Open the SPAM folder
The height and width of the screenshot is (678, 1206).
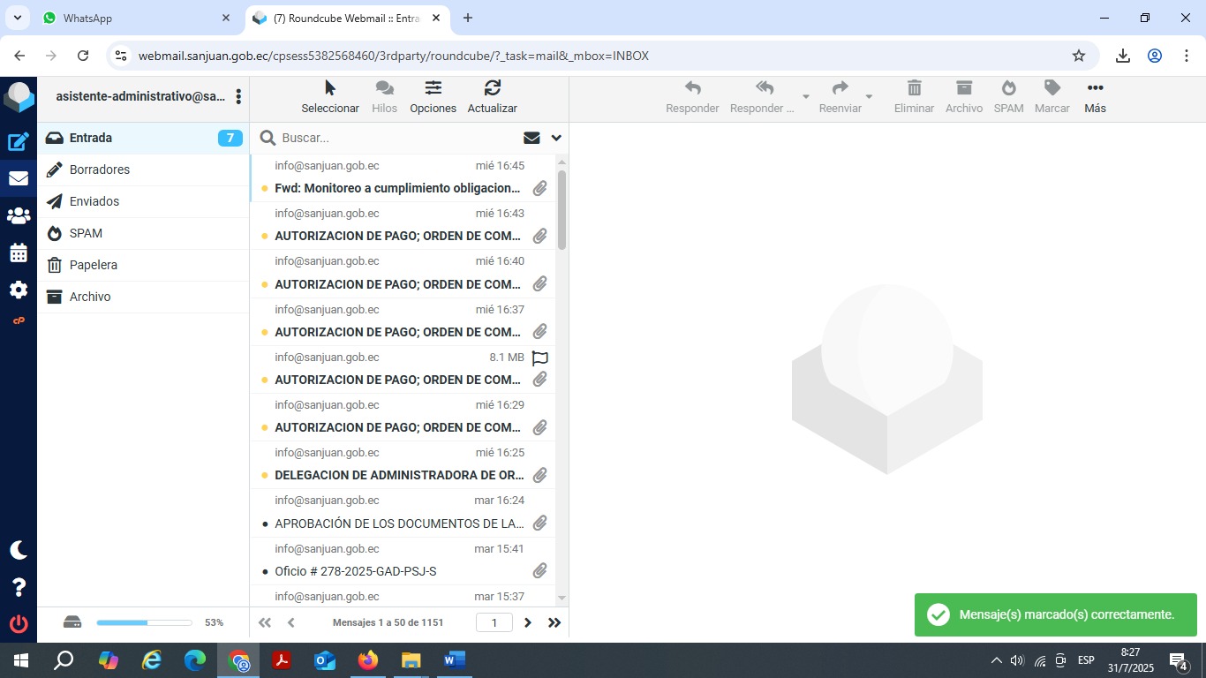point(87,233)
